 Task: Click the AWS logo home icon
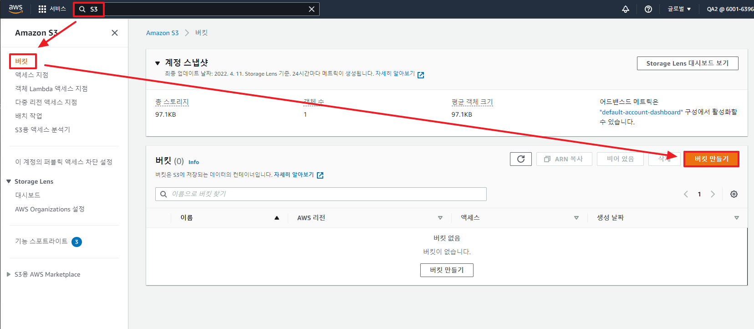tap(15, 9)
